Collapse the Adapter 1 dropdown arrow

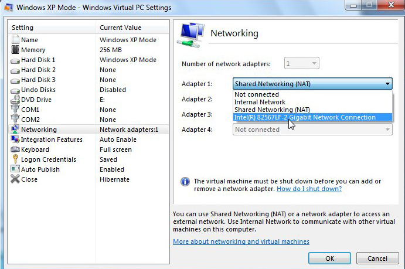[387, 84]
